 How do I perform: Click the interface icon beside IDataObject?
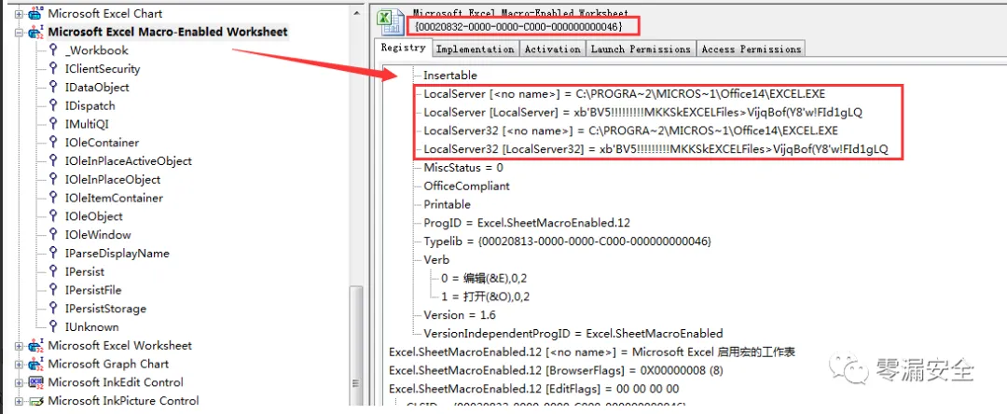click(x=53, y=88)
